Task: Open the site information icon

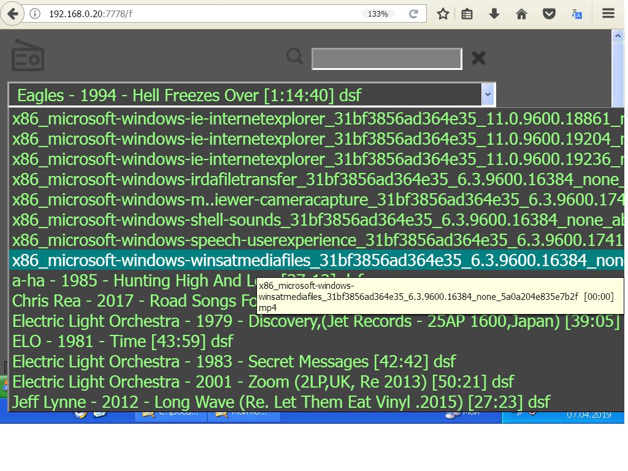Action: click(x=35, y=14)
